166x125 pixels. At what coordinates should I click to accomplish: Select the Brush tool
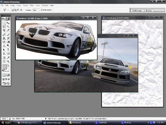[x=8, y=34]
